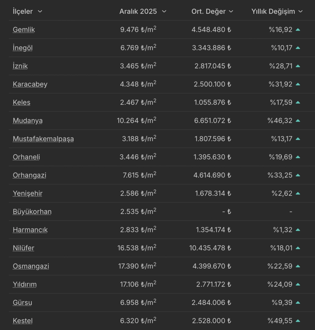Open the Aralık 2025 date dropdown
Image resolution: width=315 pixels, height=330 pixels.
[x=164, y=12]
